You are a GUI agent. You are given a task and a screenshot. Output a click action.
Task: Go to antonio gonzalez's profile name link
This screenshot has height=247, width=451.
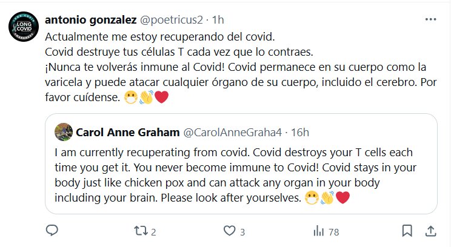coord(90,19)
